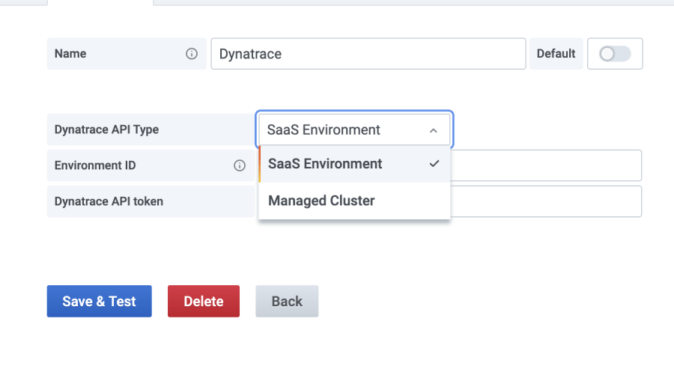Click the Name field label

point(70,54)
